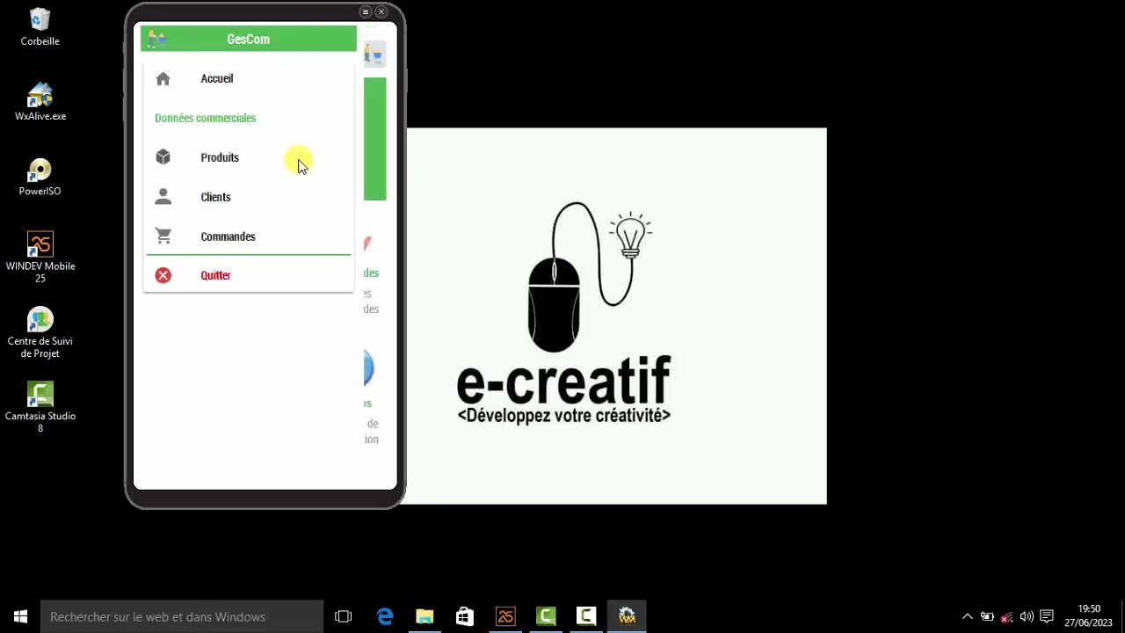This screenshot has width=1125, height=633.
Task: Select the PowerISO desktop shortcut
Action: point(40,177)
